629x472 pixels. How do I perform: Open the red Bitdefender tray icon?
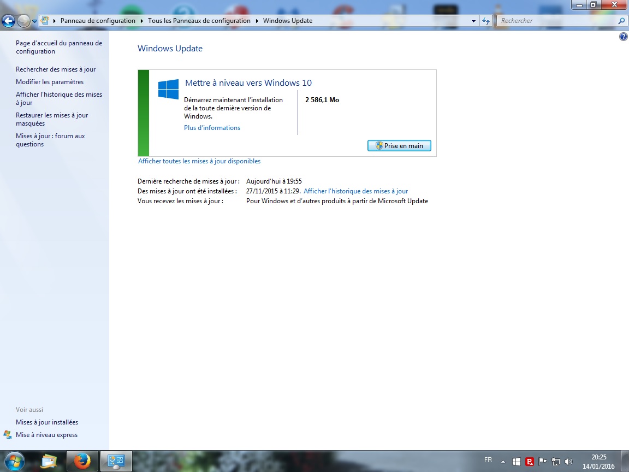(x=530, y=462)
